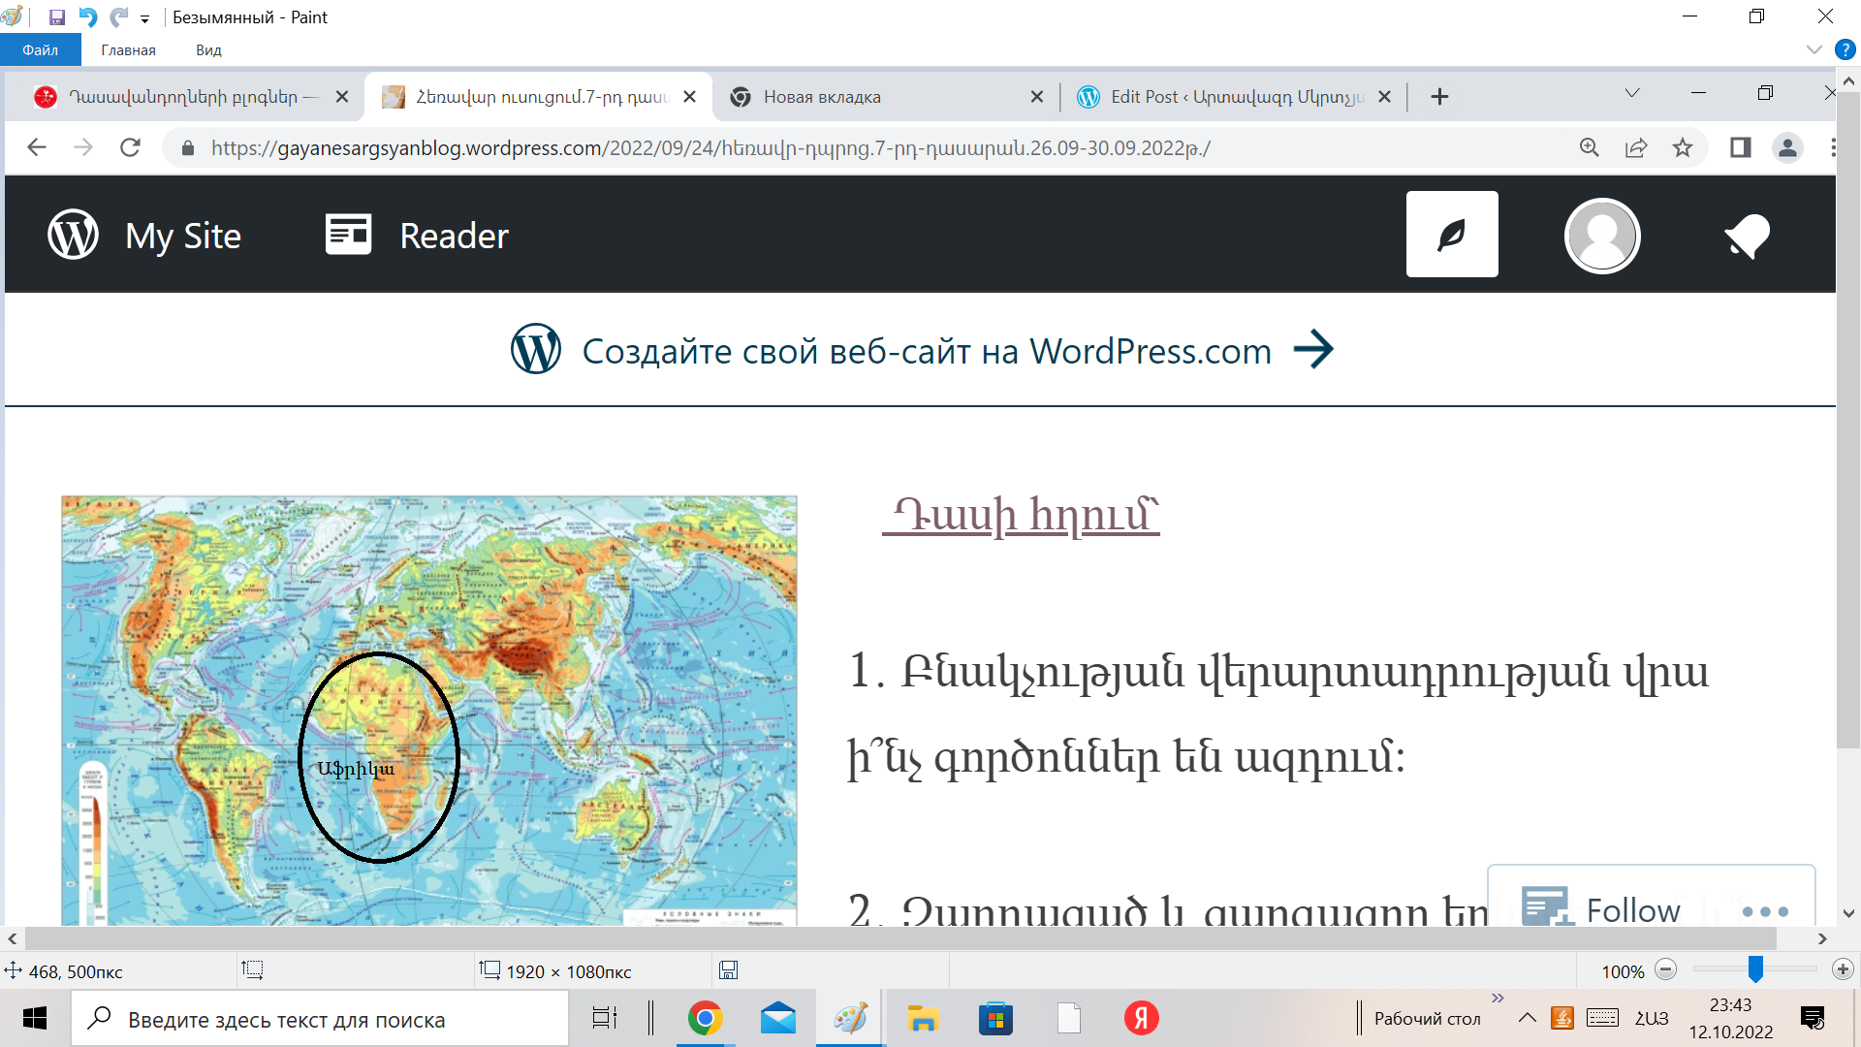Expand the Paint ribbon chevron

[x=1814, y=49]
